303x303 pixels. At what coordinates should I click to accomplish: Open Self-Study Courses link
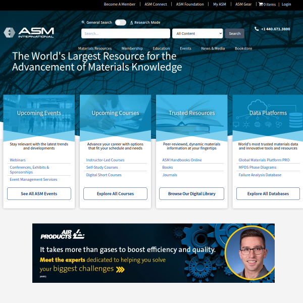point(102,167)
